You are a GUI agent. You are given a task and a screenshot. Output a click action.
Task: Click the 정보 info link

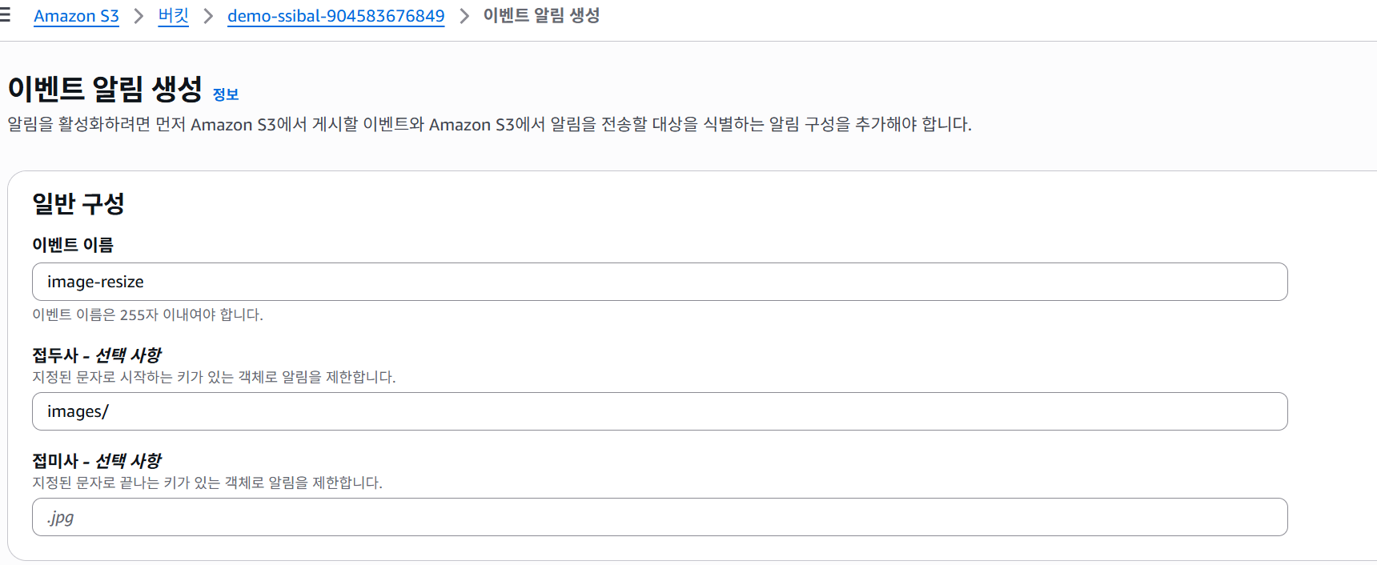coord(226,94)
